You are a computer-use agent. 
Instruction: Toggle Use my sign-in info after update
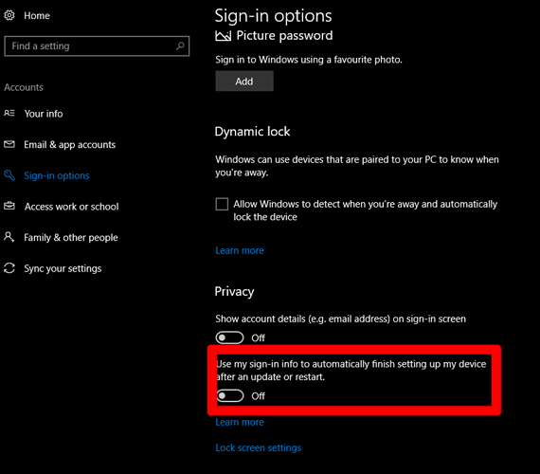click(x=230, y=395)
